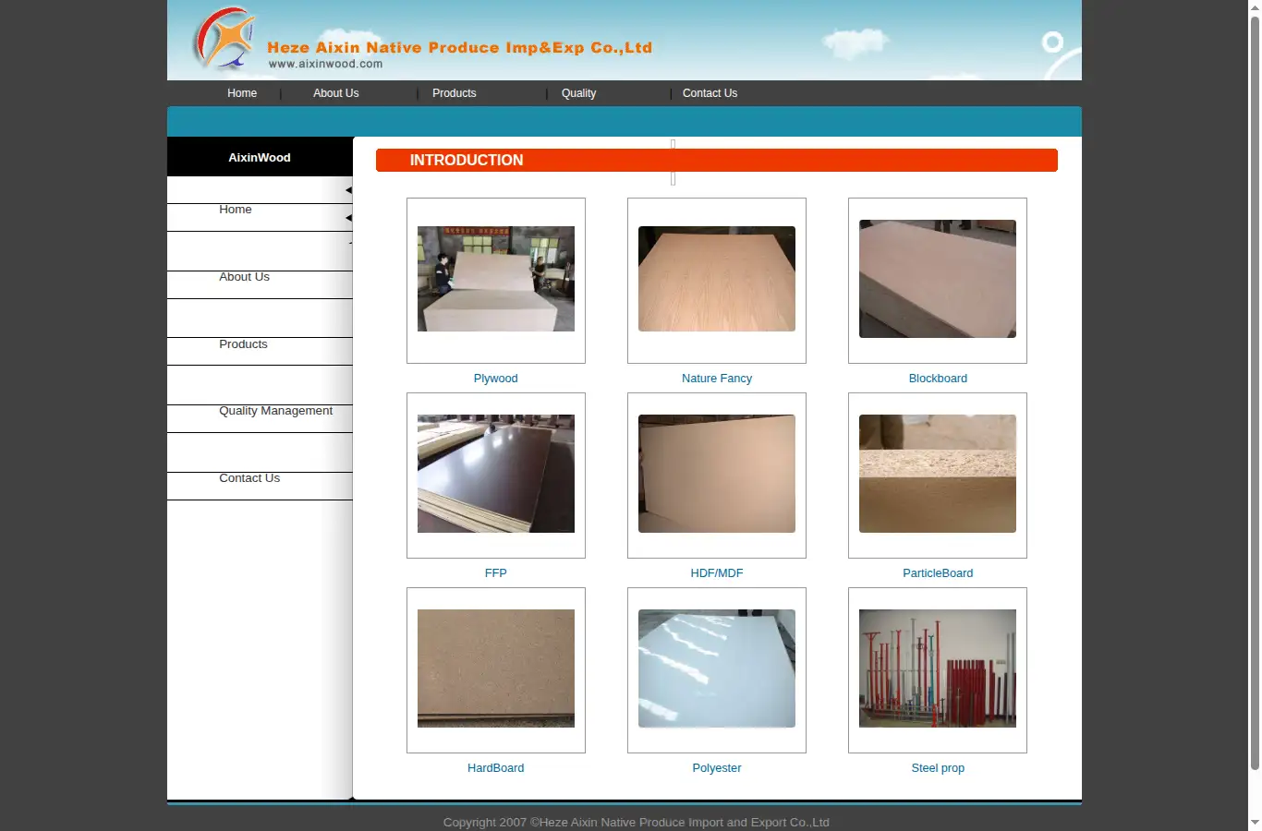This screenshot has width=1262, height=831.
Task: Click the Copyright 2007 footer text
Action: tap(636, 822)
